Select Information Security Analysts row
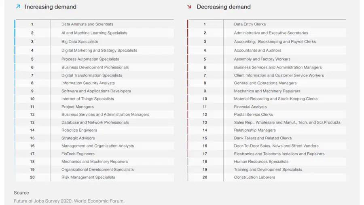Image resolution: width=364 pixels, height=205 pixels. [x=94, y=83]
